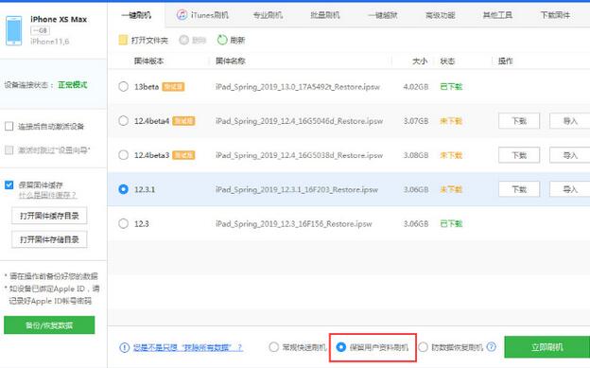Click 打开固件存储目录 button
Screen dimensions: 590x368
coord(49,239)
